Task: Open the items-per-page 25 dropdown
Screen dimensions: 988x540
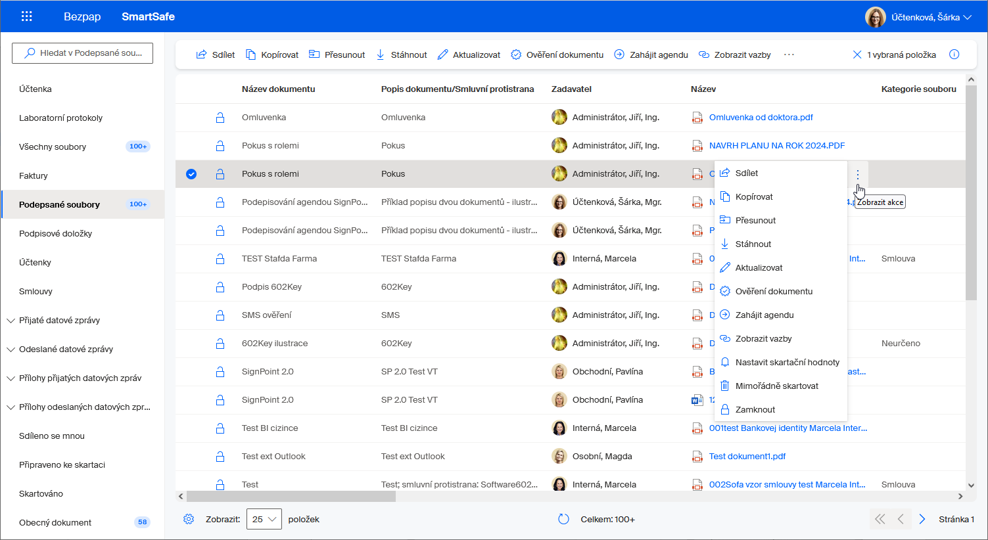Action: pyautogui.click(x=264, y=519)
